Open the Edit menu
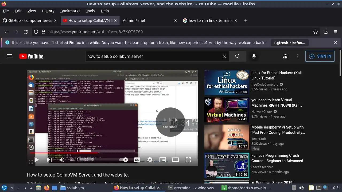342x192 pixels. (x=18, y=11)
